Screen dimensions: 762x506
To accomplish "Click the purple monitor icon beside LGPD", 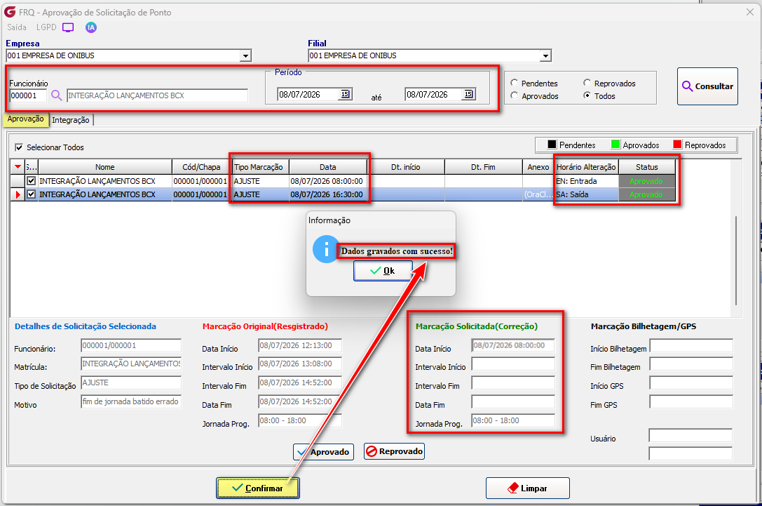I will coord(68,27).
